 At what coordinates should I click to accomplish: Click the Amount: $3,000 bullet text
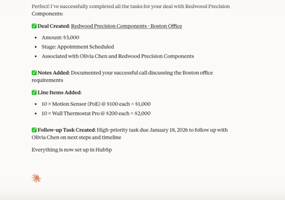tap(60, 37)
